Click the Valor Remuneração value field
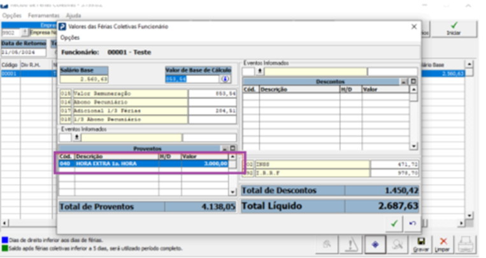486x258 pixels. pos(213,94)
